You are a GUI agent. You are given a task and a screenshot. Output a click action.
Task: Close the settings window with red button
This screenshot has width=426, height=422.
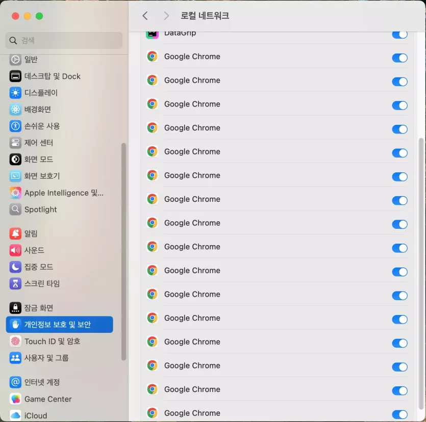tap(15, 16)
